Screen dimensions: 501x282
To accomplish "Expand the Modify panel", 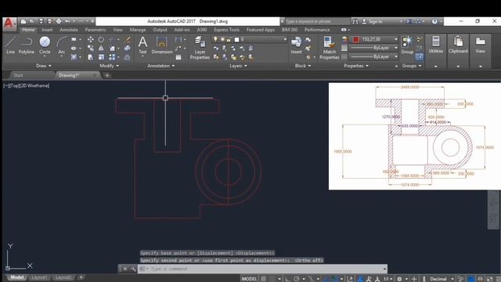I will 109,66.
